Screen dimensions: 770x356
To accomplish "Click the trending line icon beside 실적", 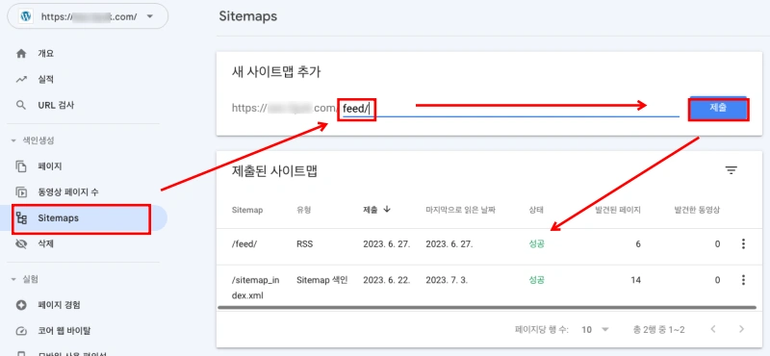I will tap(21, 79).
